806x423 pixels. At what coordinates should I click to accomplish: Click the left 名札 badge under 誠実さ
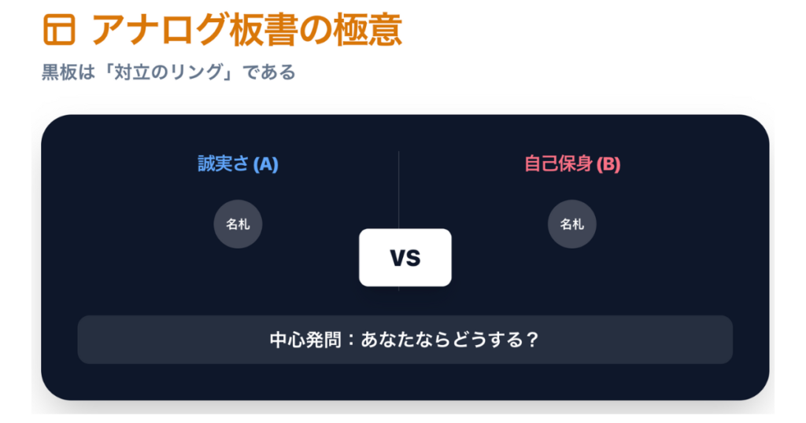[238, 224]
